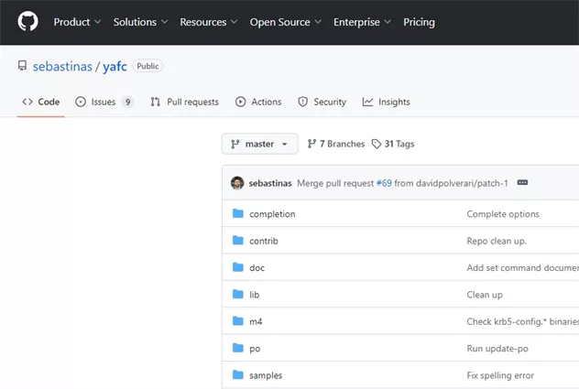The width and height of the screenshot is (579, 389).
Task: Open the 'Clean up' commit for lib
Action: click(485, 295)
